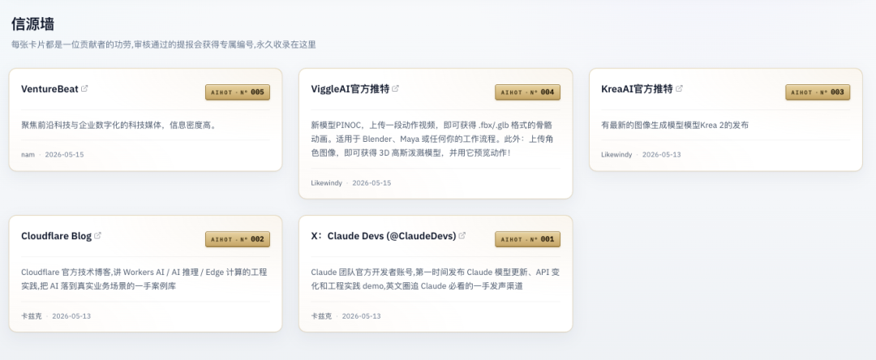
Task: Open the external link icon beside KreaAI官方推特
Action: (x=680, y=88)
